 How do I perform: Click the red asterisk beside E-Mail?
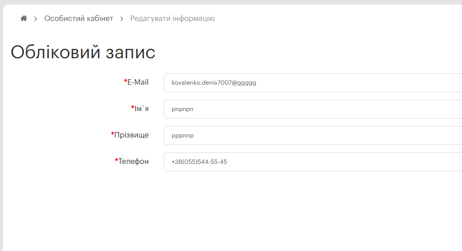[125, 82]
